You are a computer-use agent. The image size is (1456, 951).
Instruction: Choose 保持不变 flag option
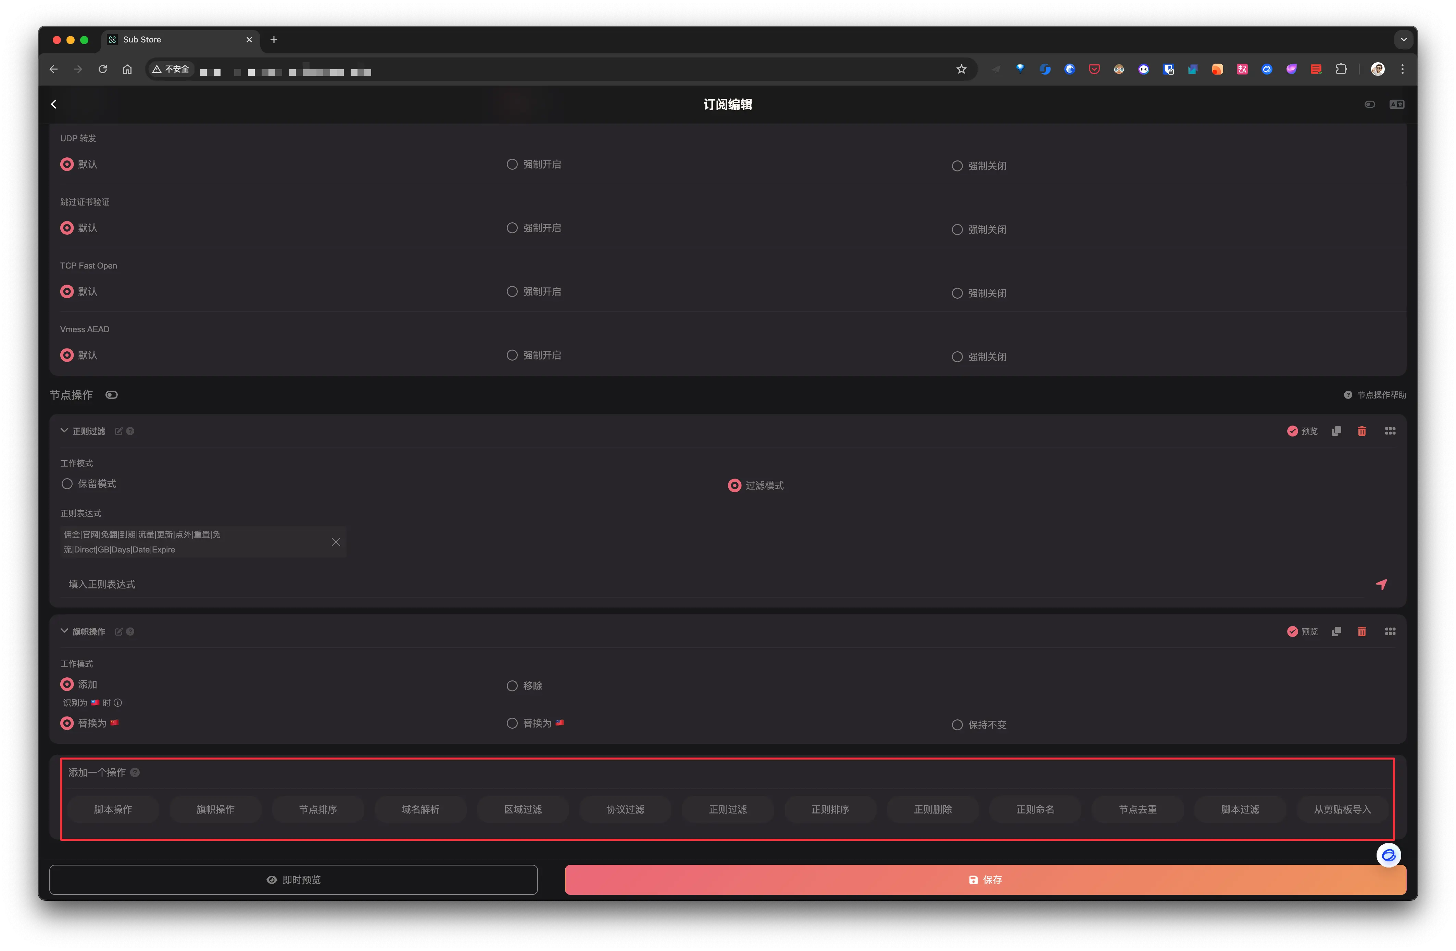[x=957, y=725]
